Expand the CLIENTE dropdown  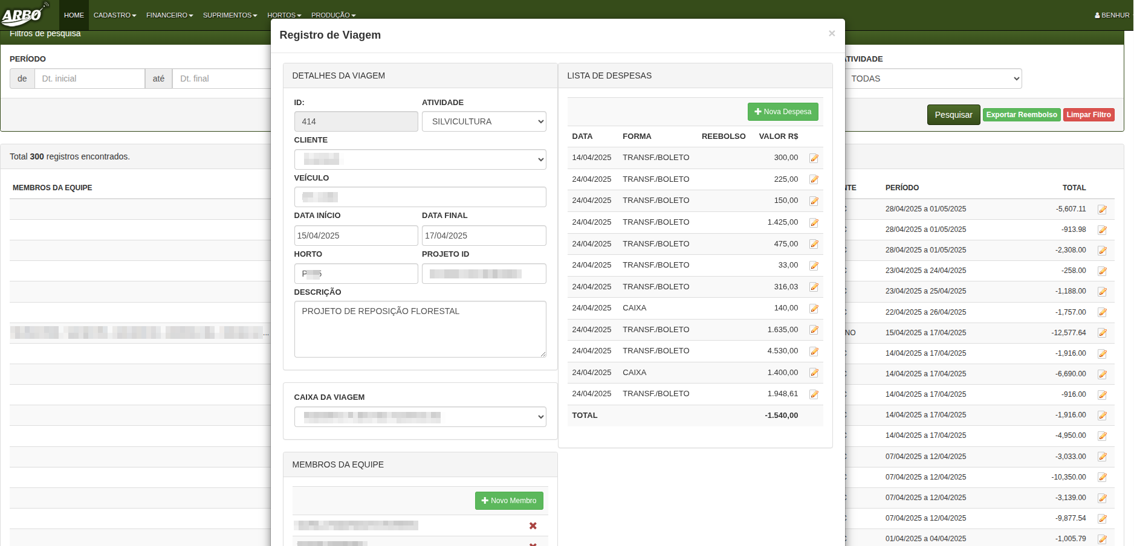420,159
